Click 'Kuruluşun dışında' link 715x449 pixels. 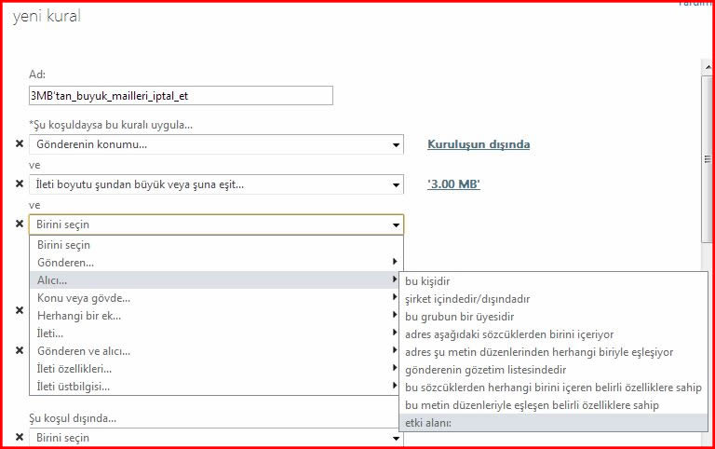(479, 144)
